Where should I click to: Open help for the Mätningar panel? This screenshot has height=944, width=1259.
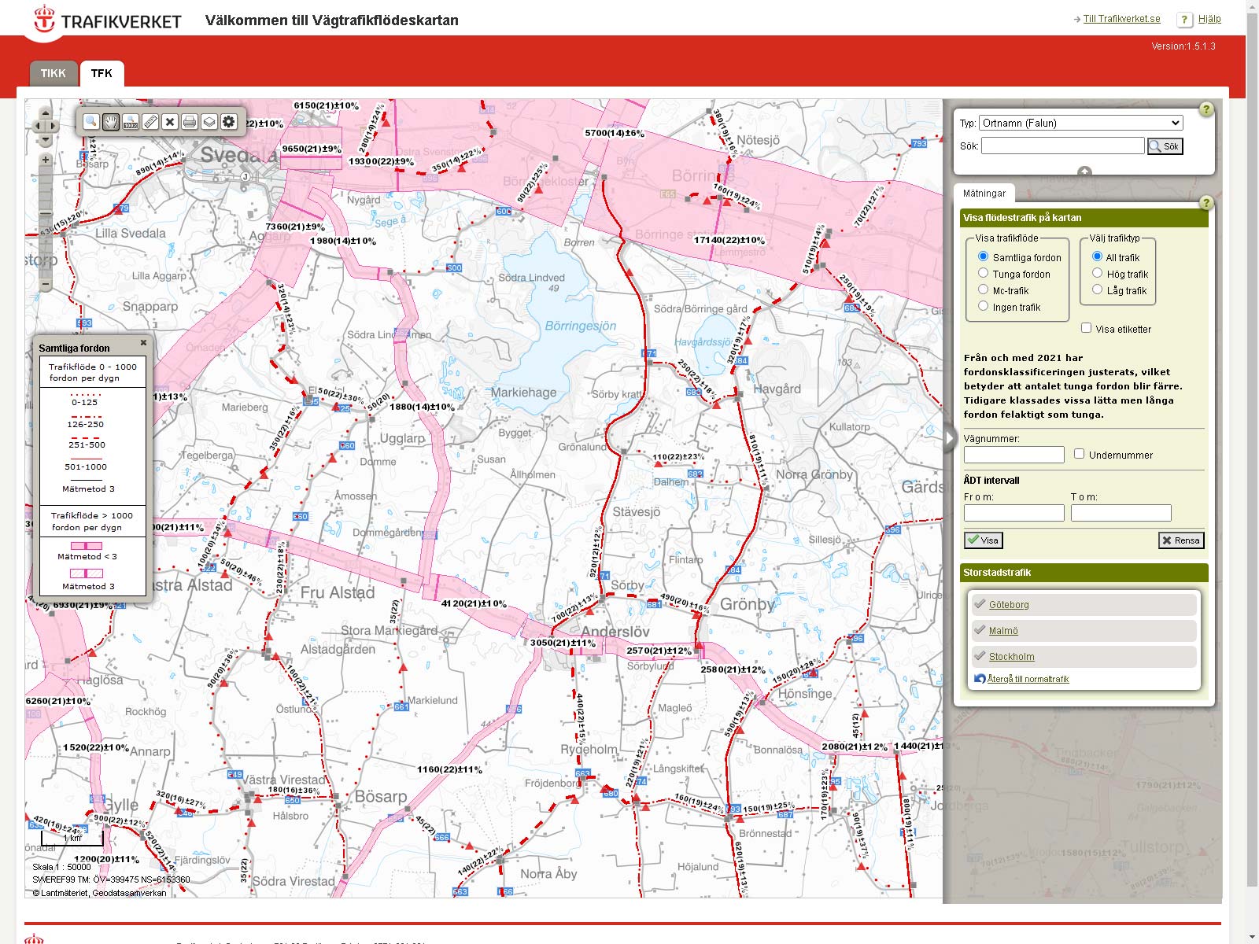pos(1205,203)
